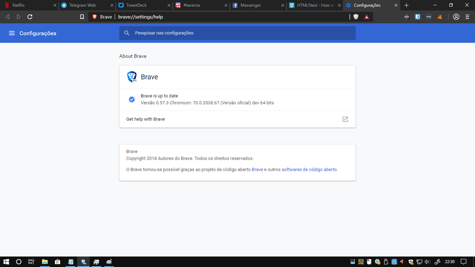
Task: Click the Brave lion logo in About card
Action: [132, 77]
